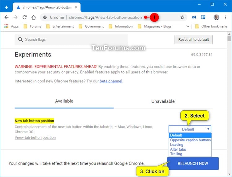Click the New tab button position heading
Screen dimensions: 232x177
coord(34,121)
